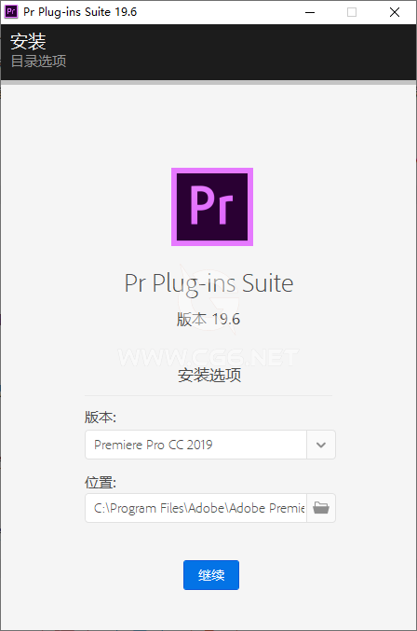Click the 安装 header title

(28, 41)
